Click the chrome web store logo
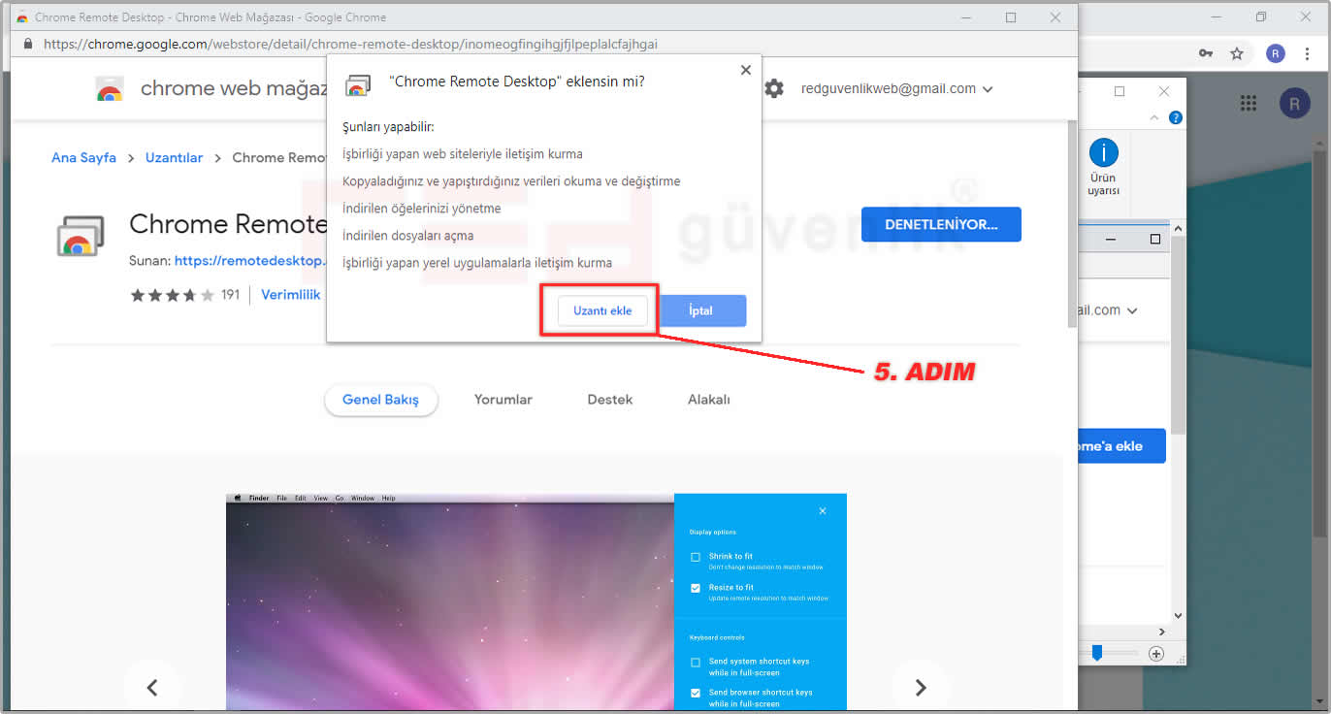 (110, 89)
